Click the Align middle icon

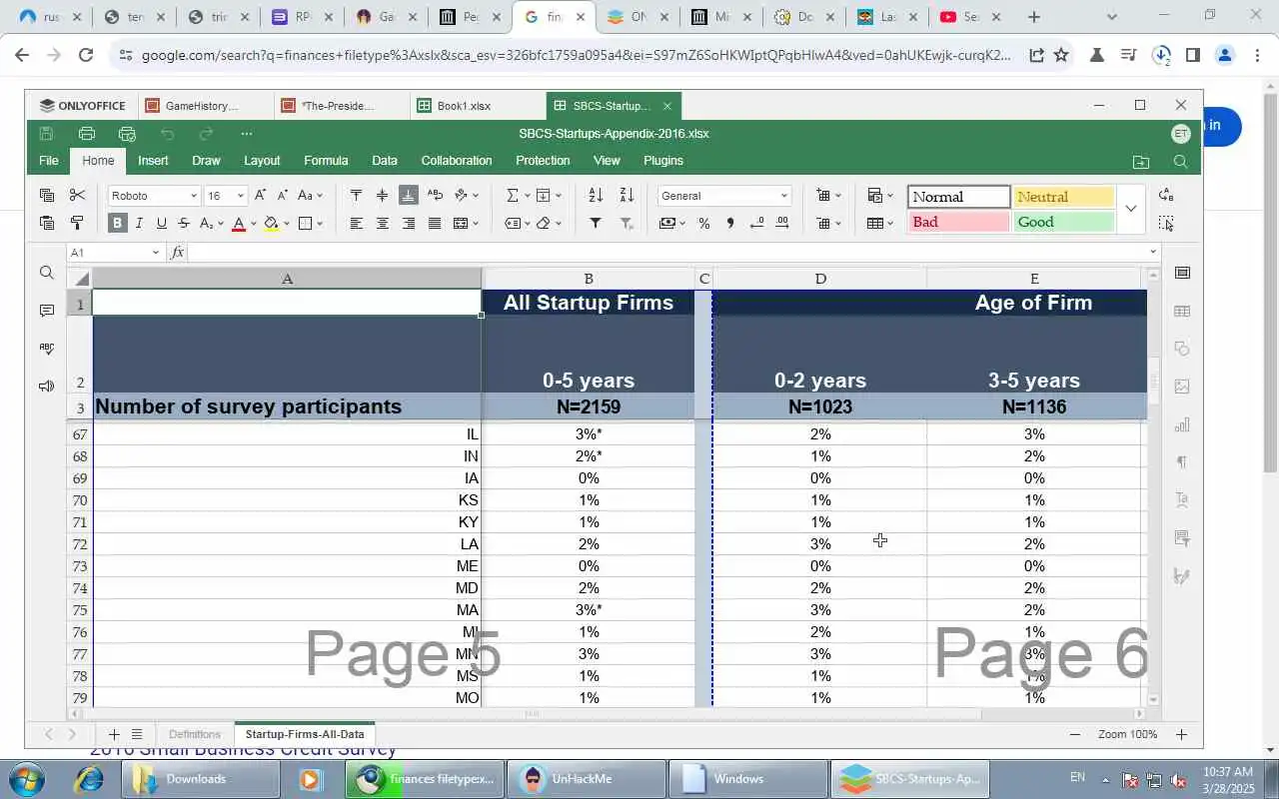(x=382, y=196)
